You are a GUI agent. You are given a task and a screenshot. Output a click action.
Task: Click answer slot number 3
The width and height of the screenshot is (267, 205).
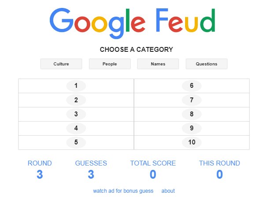76,114
